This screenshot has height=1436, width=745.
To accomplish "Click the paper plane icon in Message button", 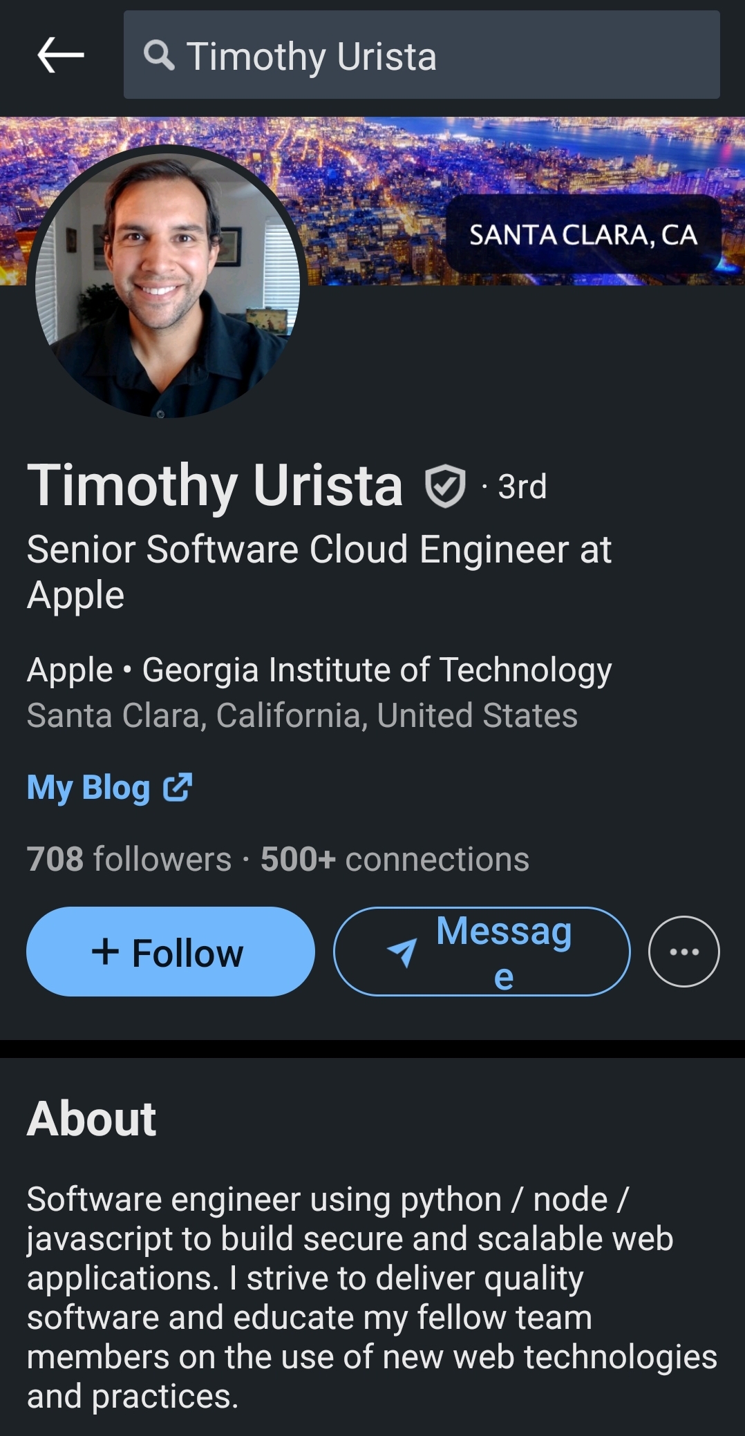I will (x=402, y=953).
